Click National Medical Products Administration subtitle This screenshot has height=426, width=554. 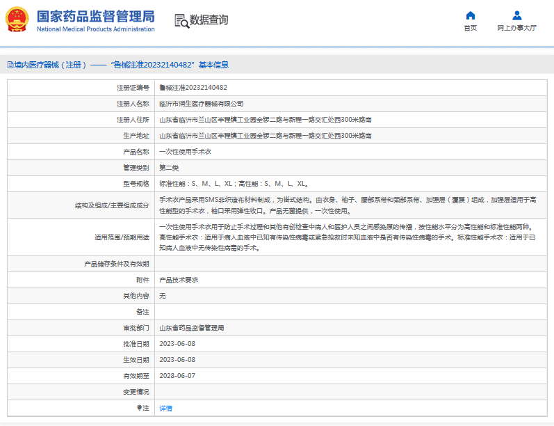96,29
